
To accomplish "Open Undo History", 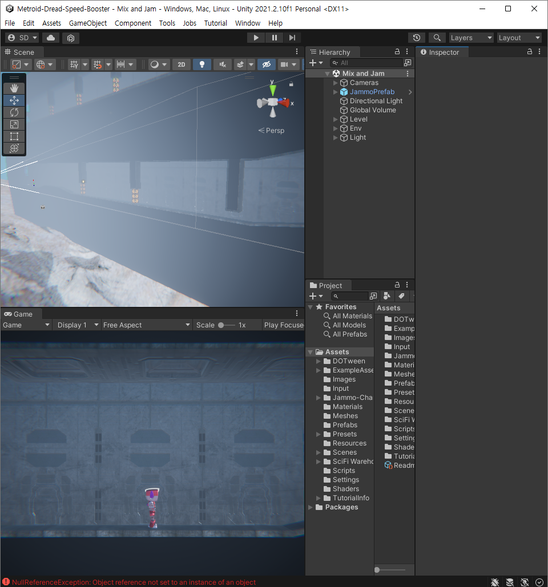I will pos(417,38).
